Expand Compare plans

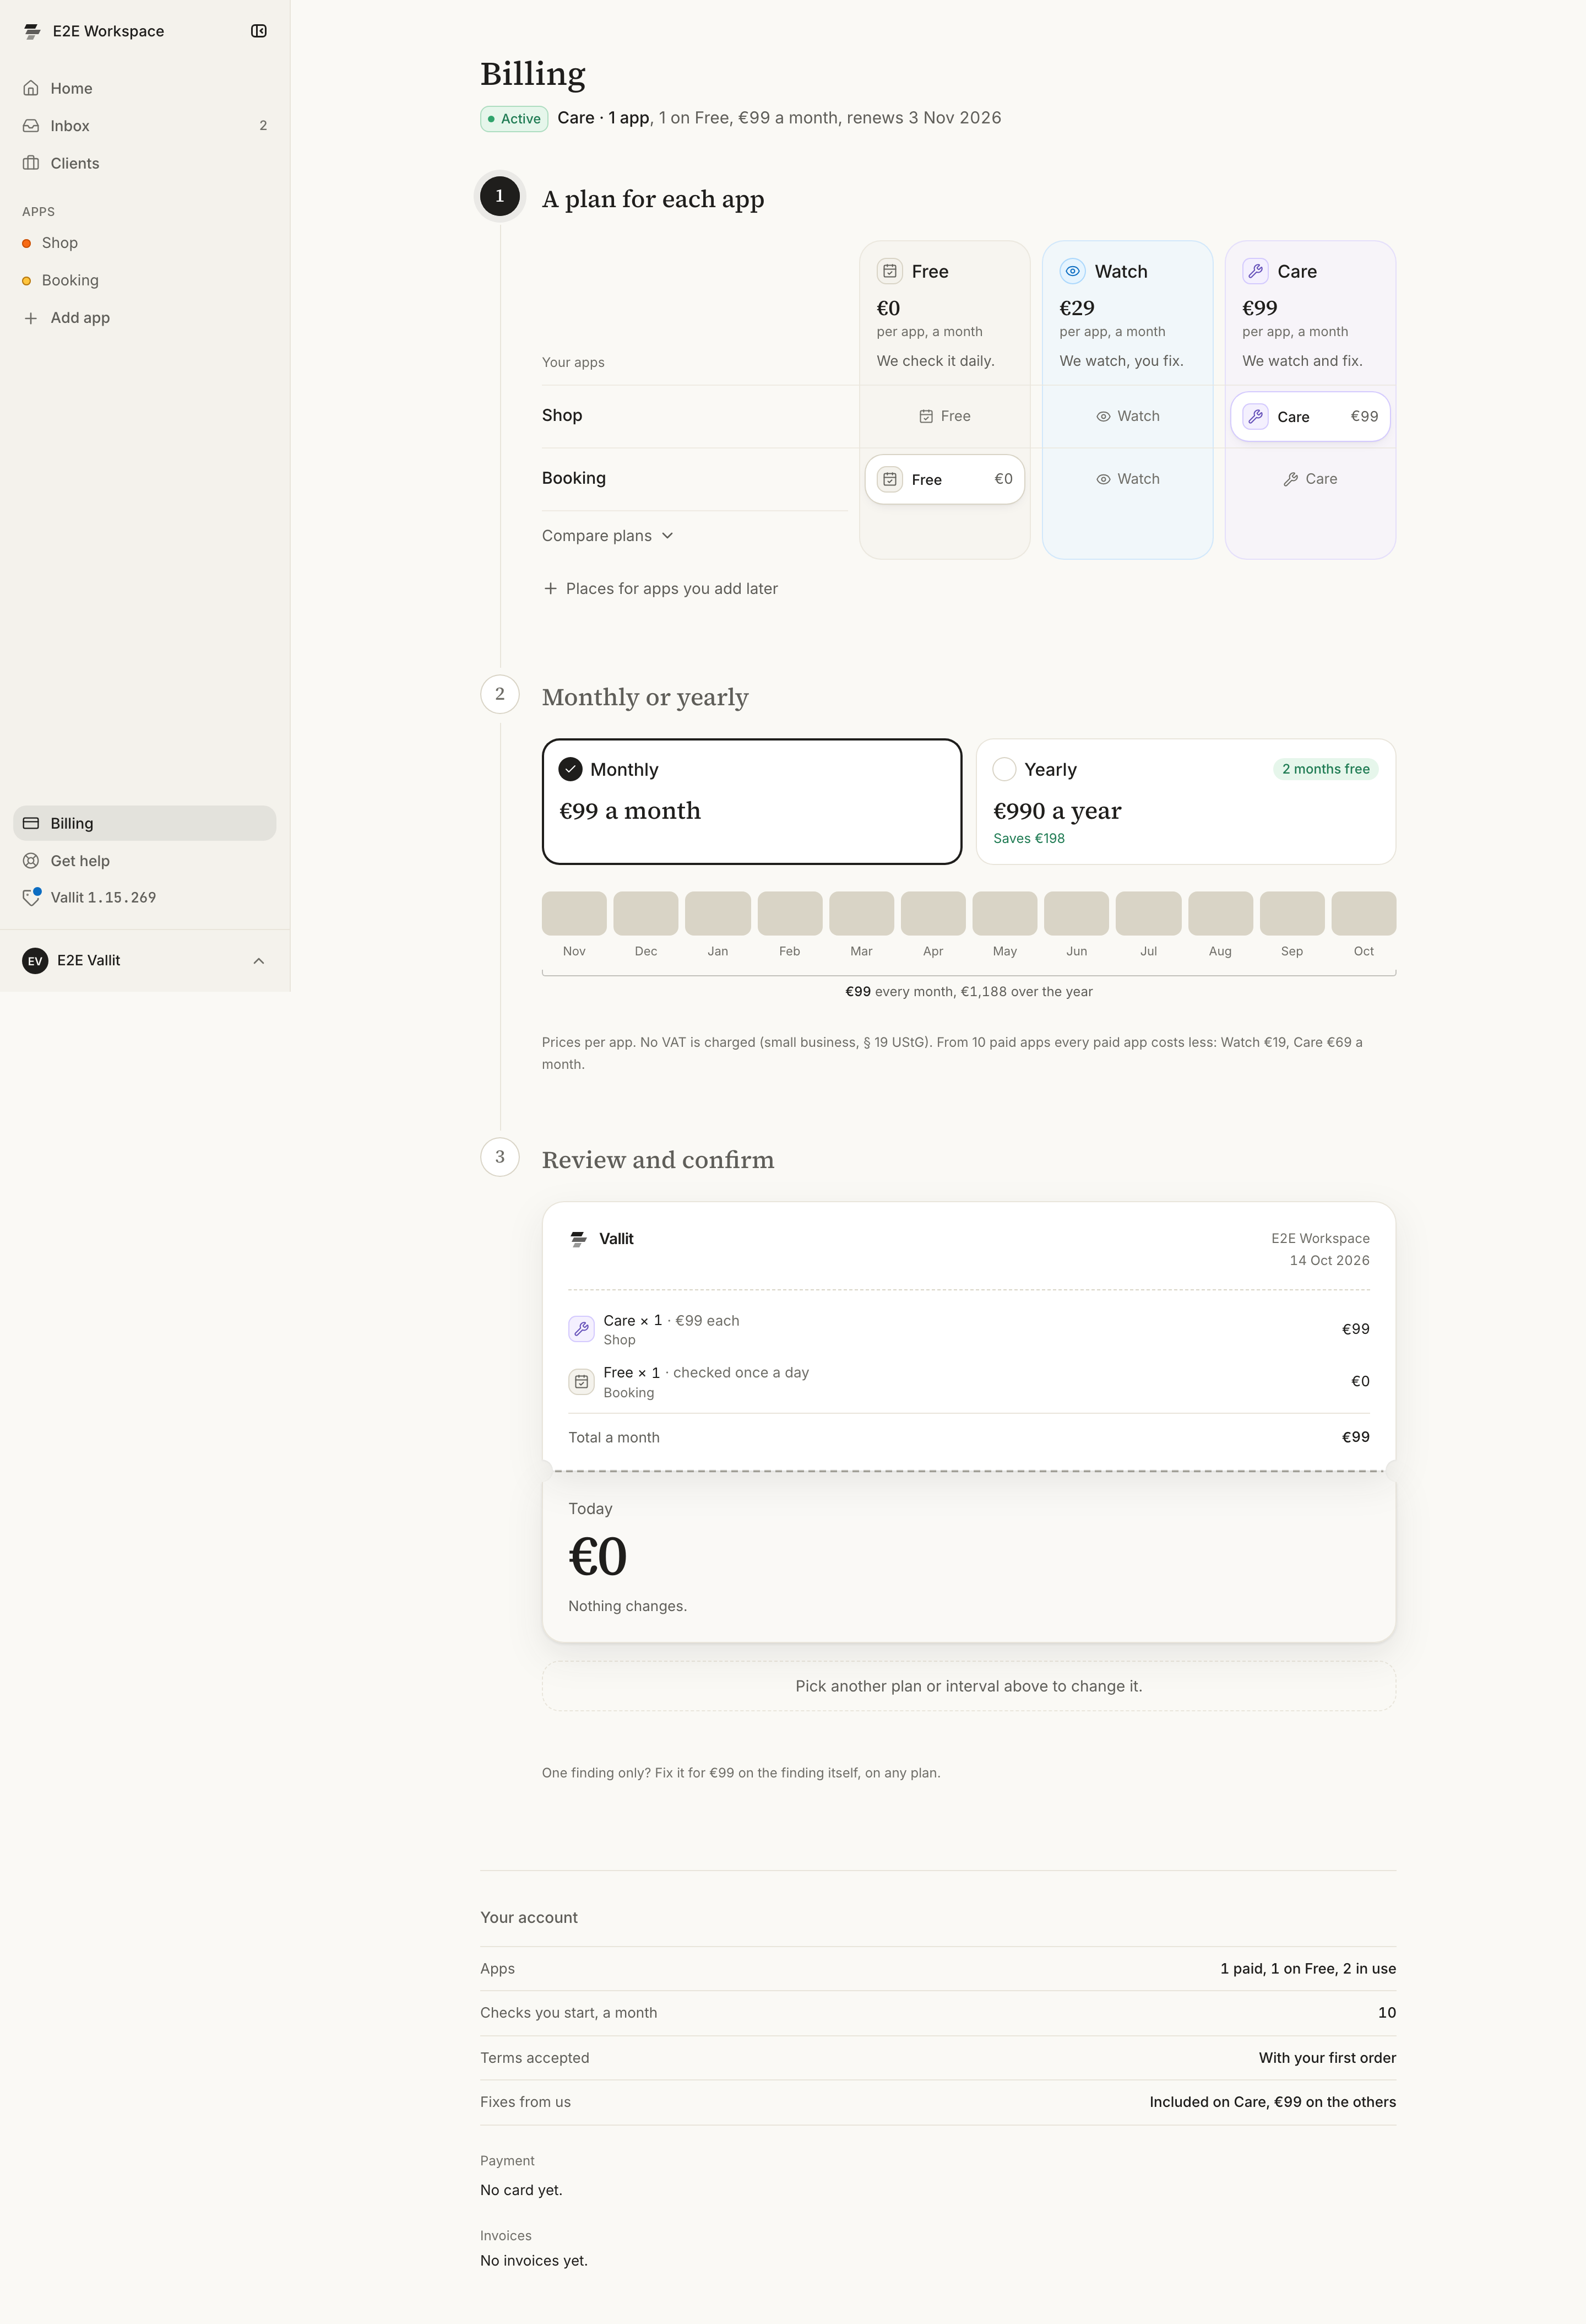607,536
